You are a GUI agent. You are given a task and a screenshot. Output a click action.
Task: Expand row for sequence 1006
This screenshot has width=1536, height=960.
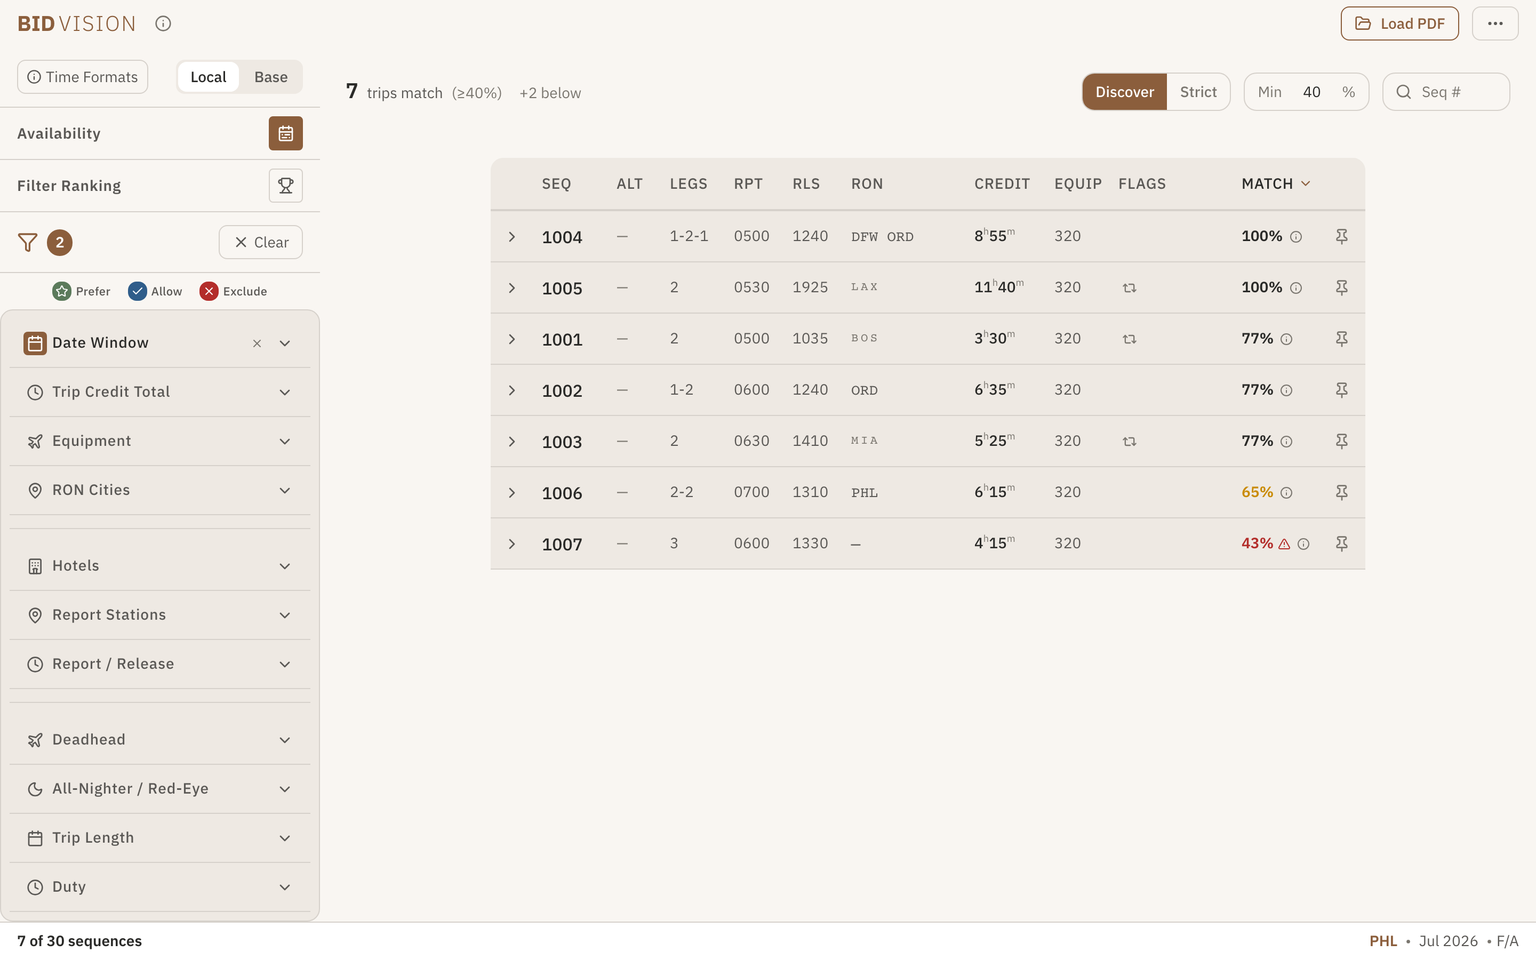511,493
